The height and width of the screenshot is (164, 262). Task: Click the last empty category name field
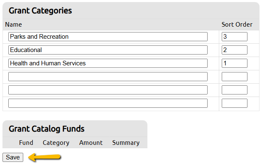(x=108, y=103)
